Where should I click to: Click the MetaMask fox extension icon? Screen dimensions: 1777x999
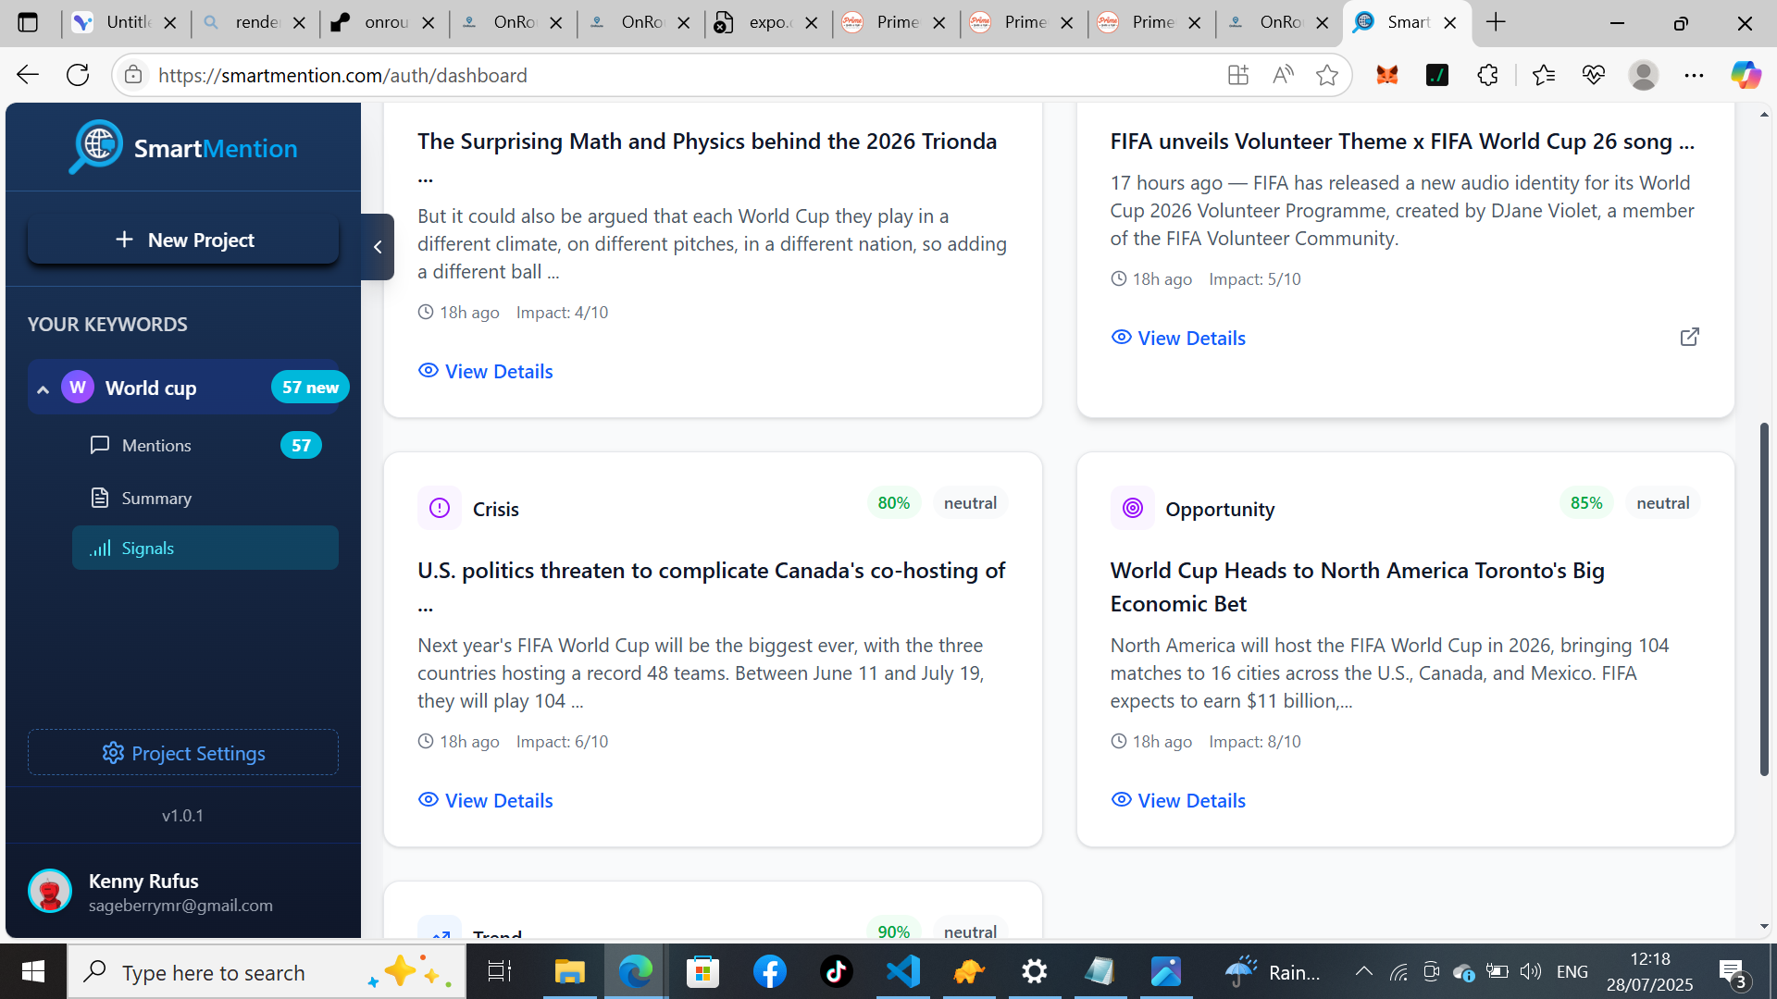(x=1386, y=75)
